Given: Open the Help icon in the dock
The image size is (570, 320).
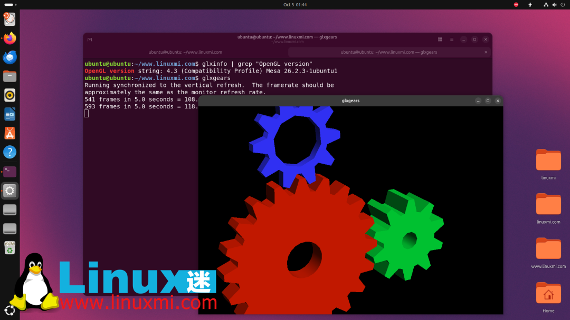Looking at the screenshot, I should [10, 152].
